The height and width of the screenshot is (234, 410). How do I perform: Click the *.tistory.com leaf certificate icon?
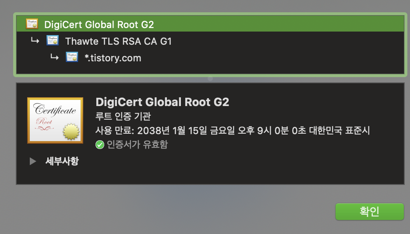point(72,57)
